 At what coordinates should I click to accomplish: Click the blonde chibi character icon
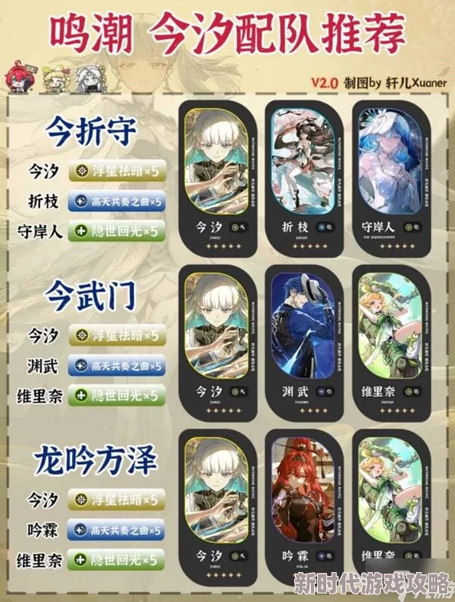(x=56, y=79)
